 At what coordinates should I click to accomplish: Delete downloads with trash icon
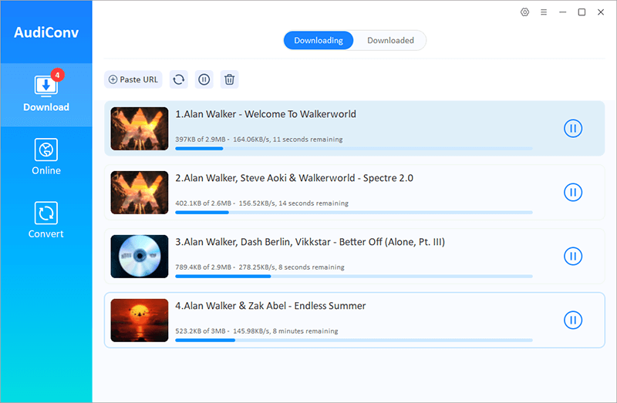[229, 79]
